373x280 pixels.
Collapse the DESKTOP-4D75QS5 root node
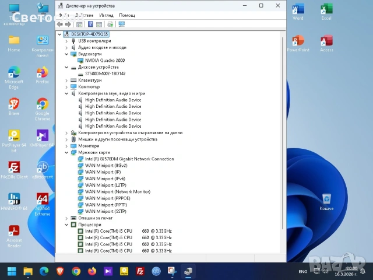click(59, 34)
